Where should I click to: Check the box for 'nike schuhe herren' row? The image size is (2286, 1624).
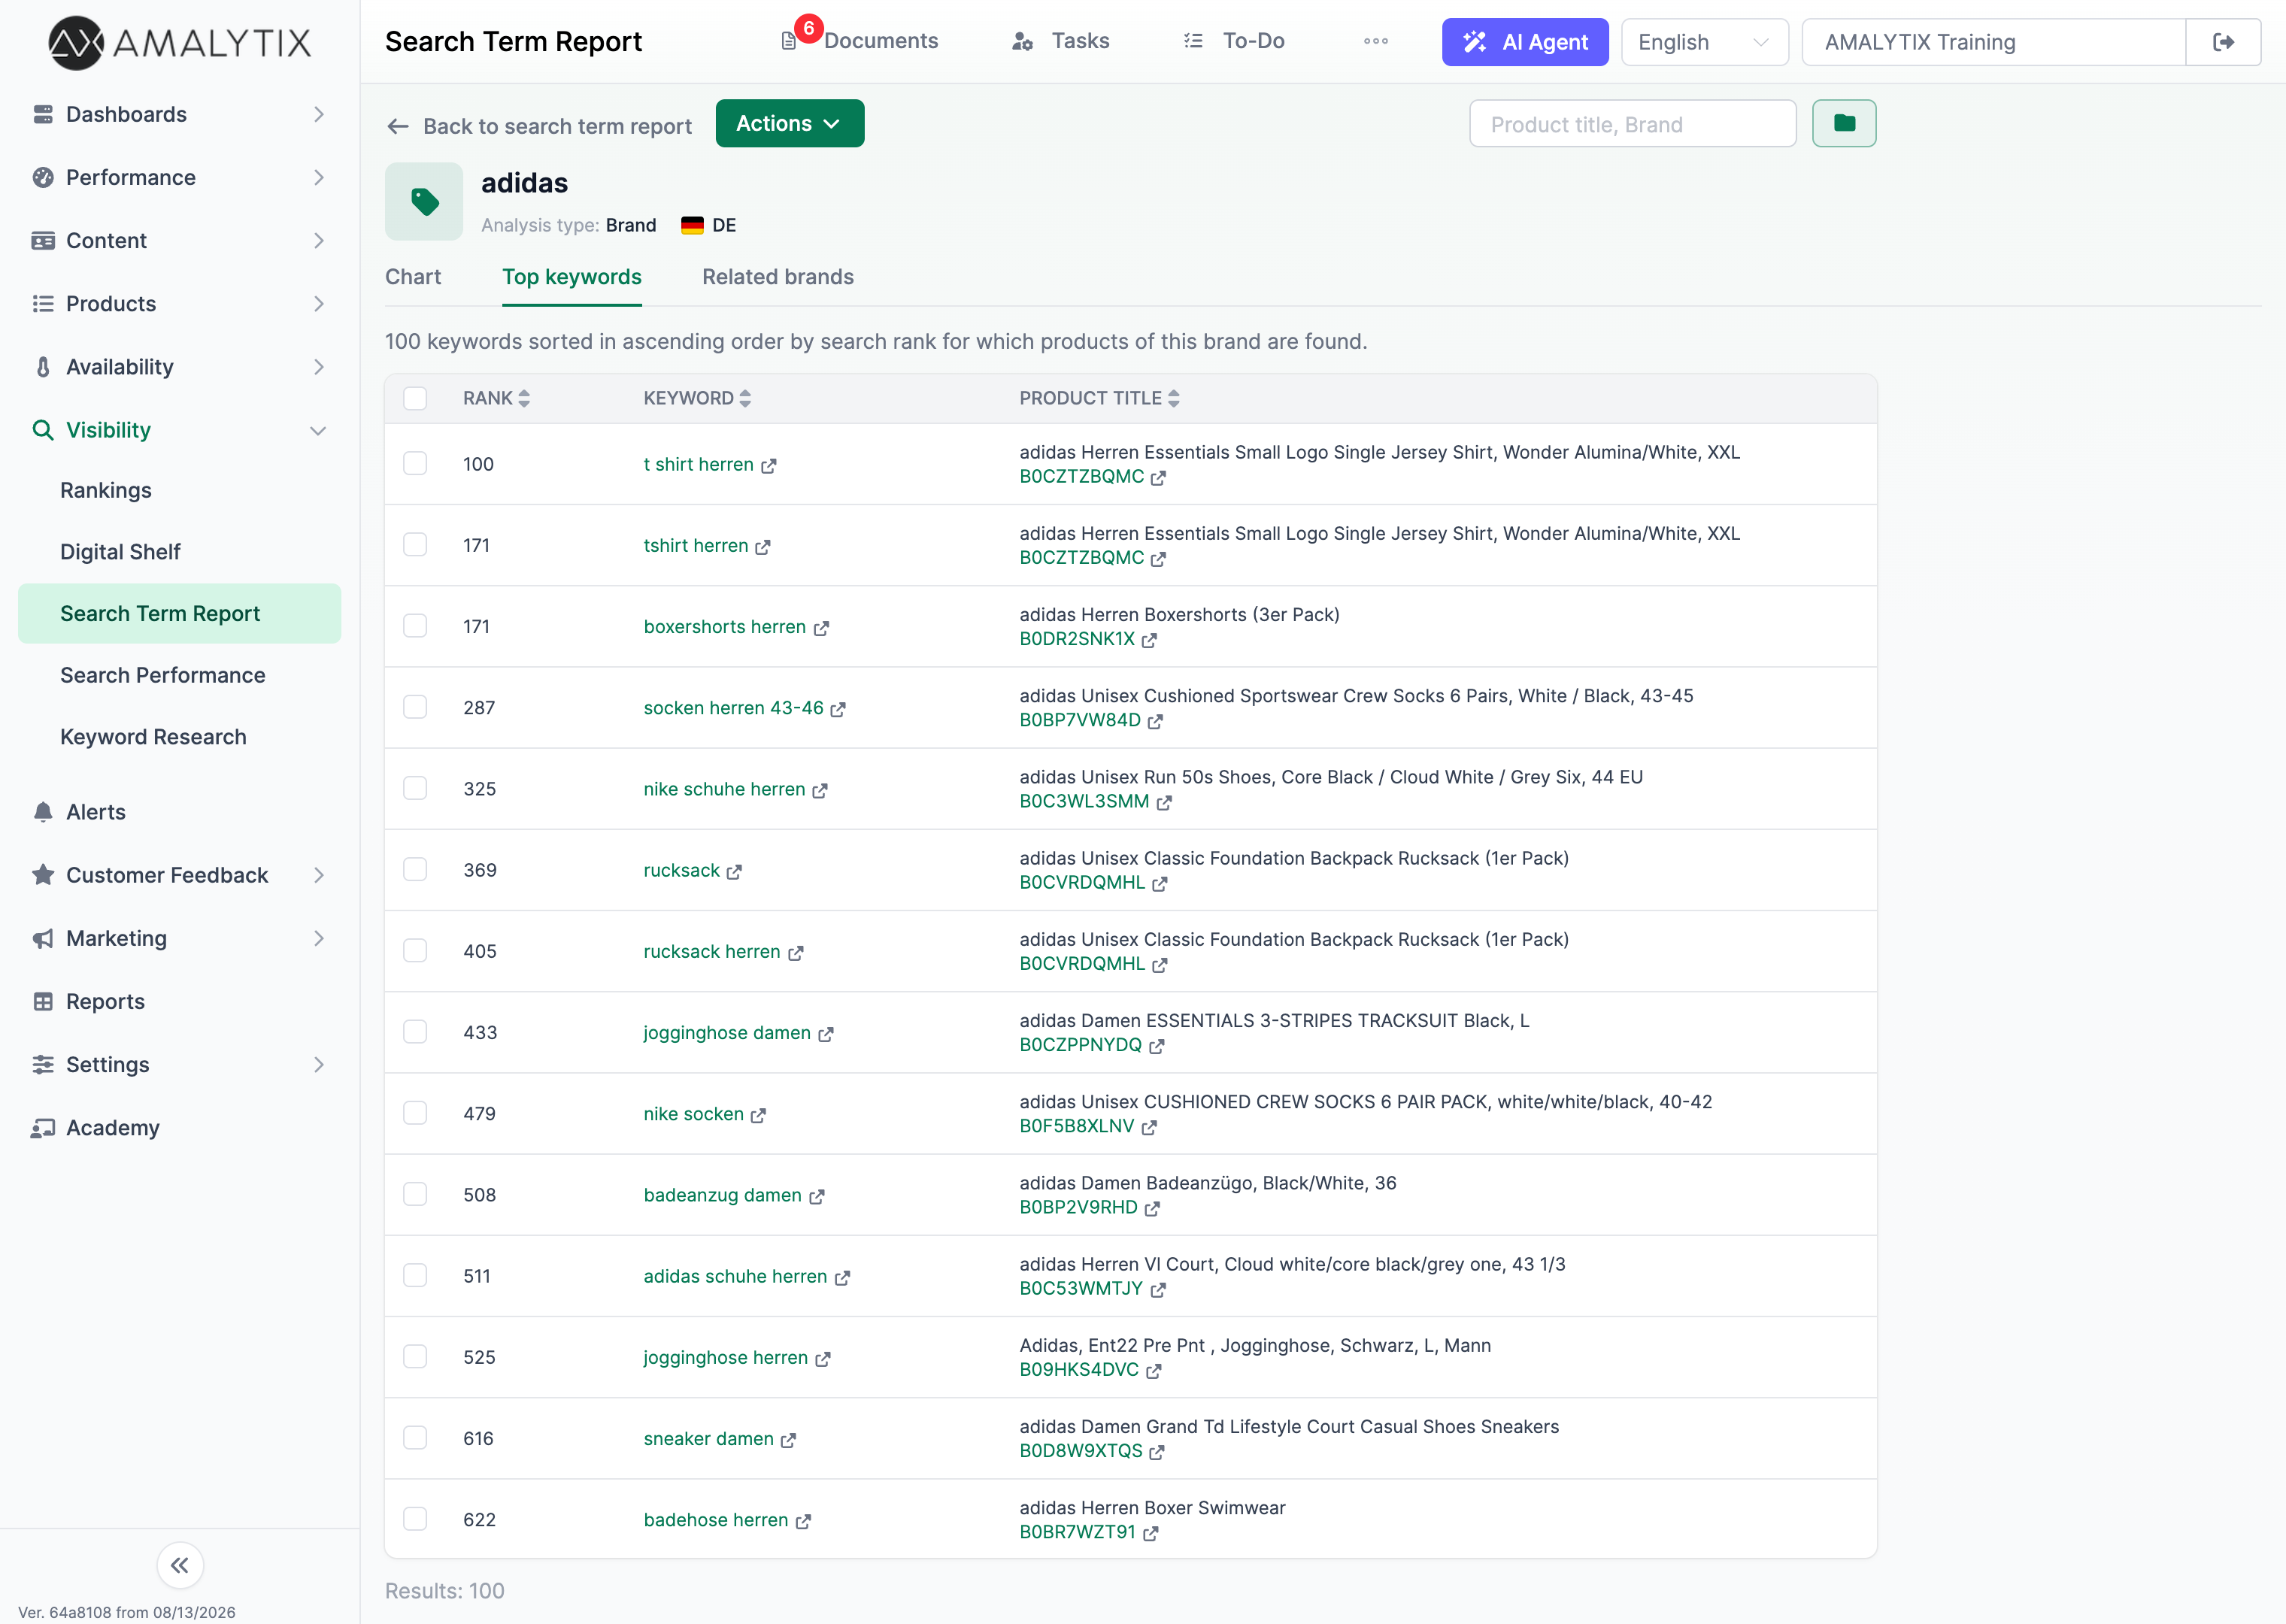point(415,788)
